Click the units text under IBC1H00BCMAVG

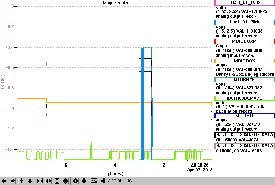[221, 103]
